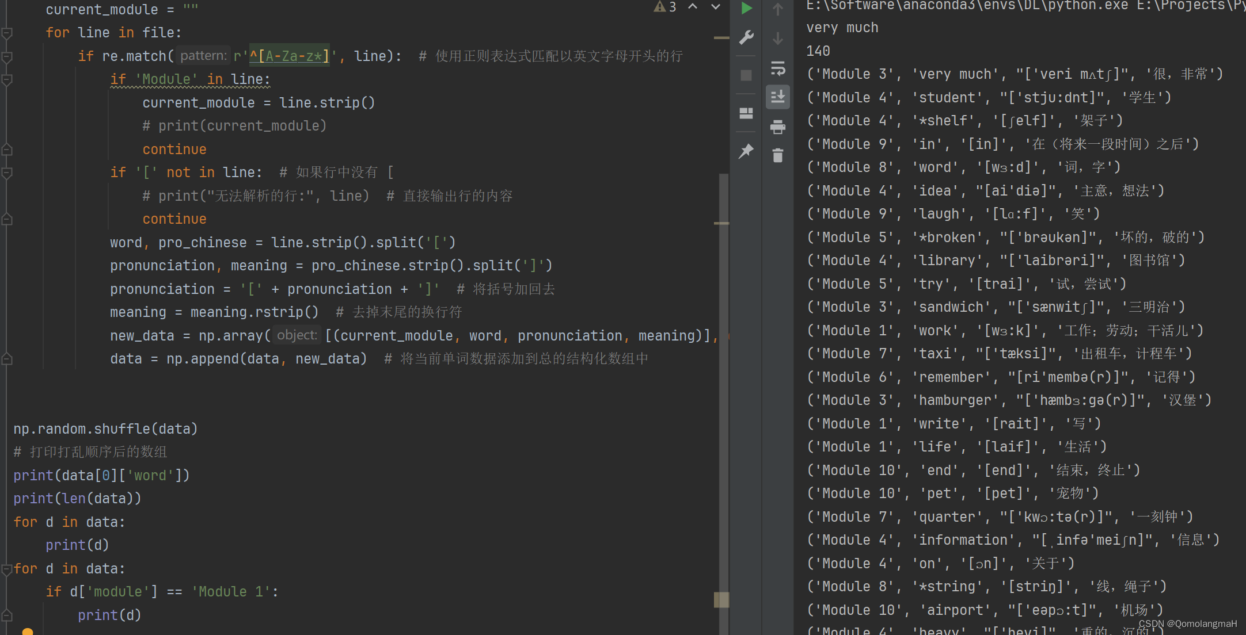Jump to the second warning stripe mark
This screenshot has height=635, width=1246.
[x=721, y=223]
